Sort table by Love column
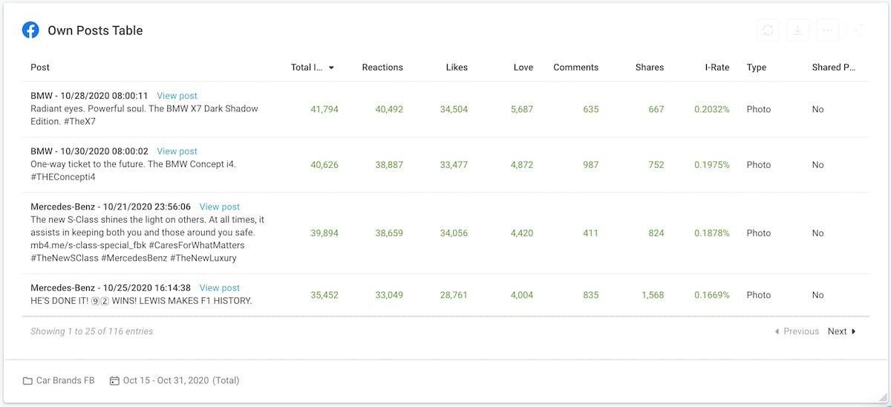This screenshot has height=407, width=891. (523, 68)
